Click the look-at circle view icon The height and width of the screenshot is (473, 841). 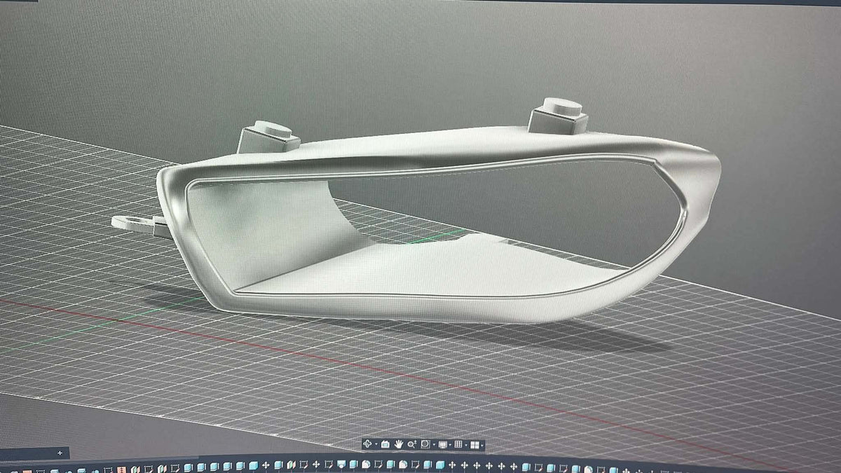[425, 444]
